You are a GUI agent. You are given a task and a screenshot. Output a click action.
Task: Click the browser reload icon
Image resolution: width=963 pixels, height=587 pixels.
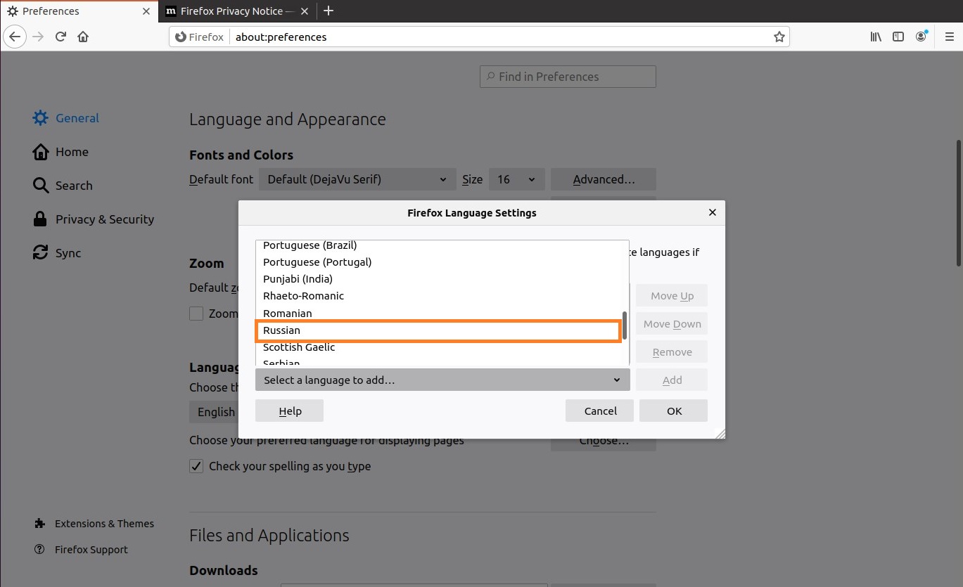coord(60,37)
